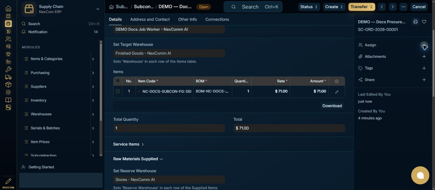Add an attachment with the plus icon
This screenshot has height=190, width=435.
424,57
